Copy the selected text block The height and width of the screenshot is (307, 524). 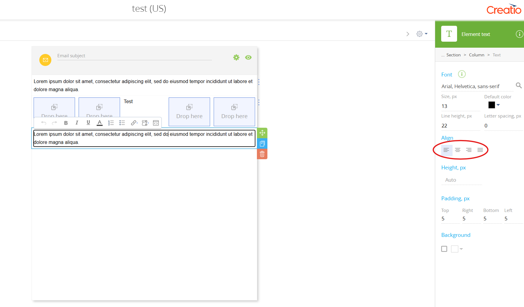pos(262,144)
